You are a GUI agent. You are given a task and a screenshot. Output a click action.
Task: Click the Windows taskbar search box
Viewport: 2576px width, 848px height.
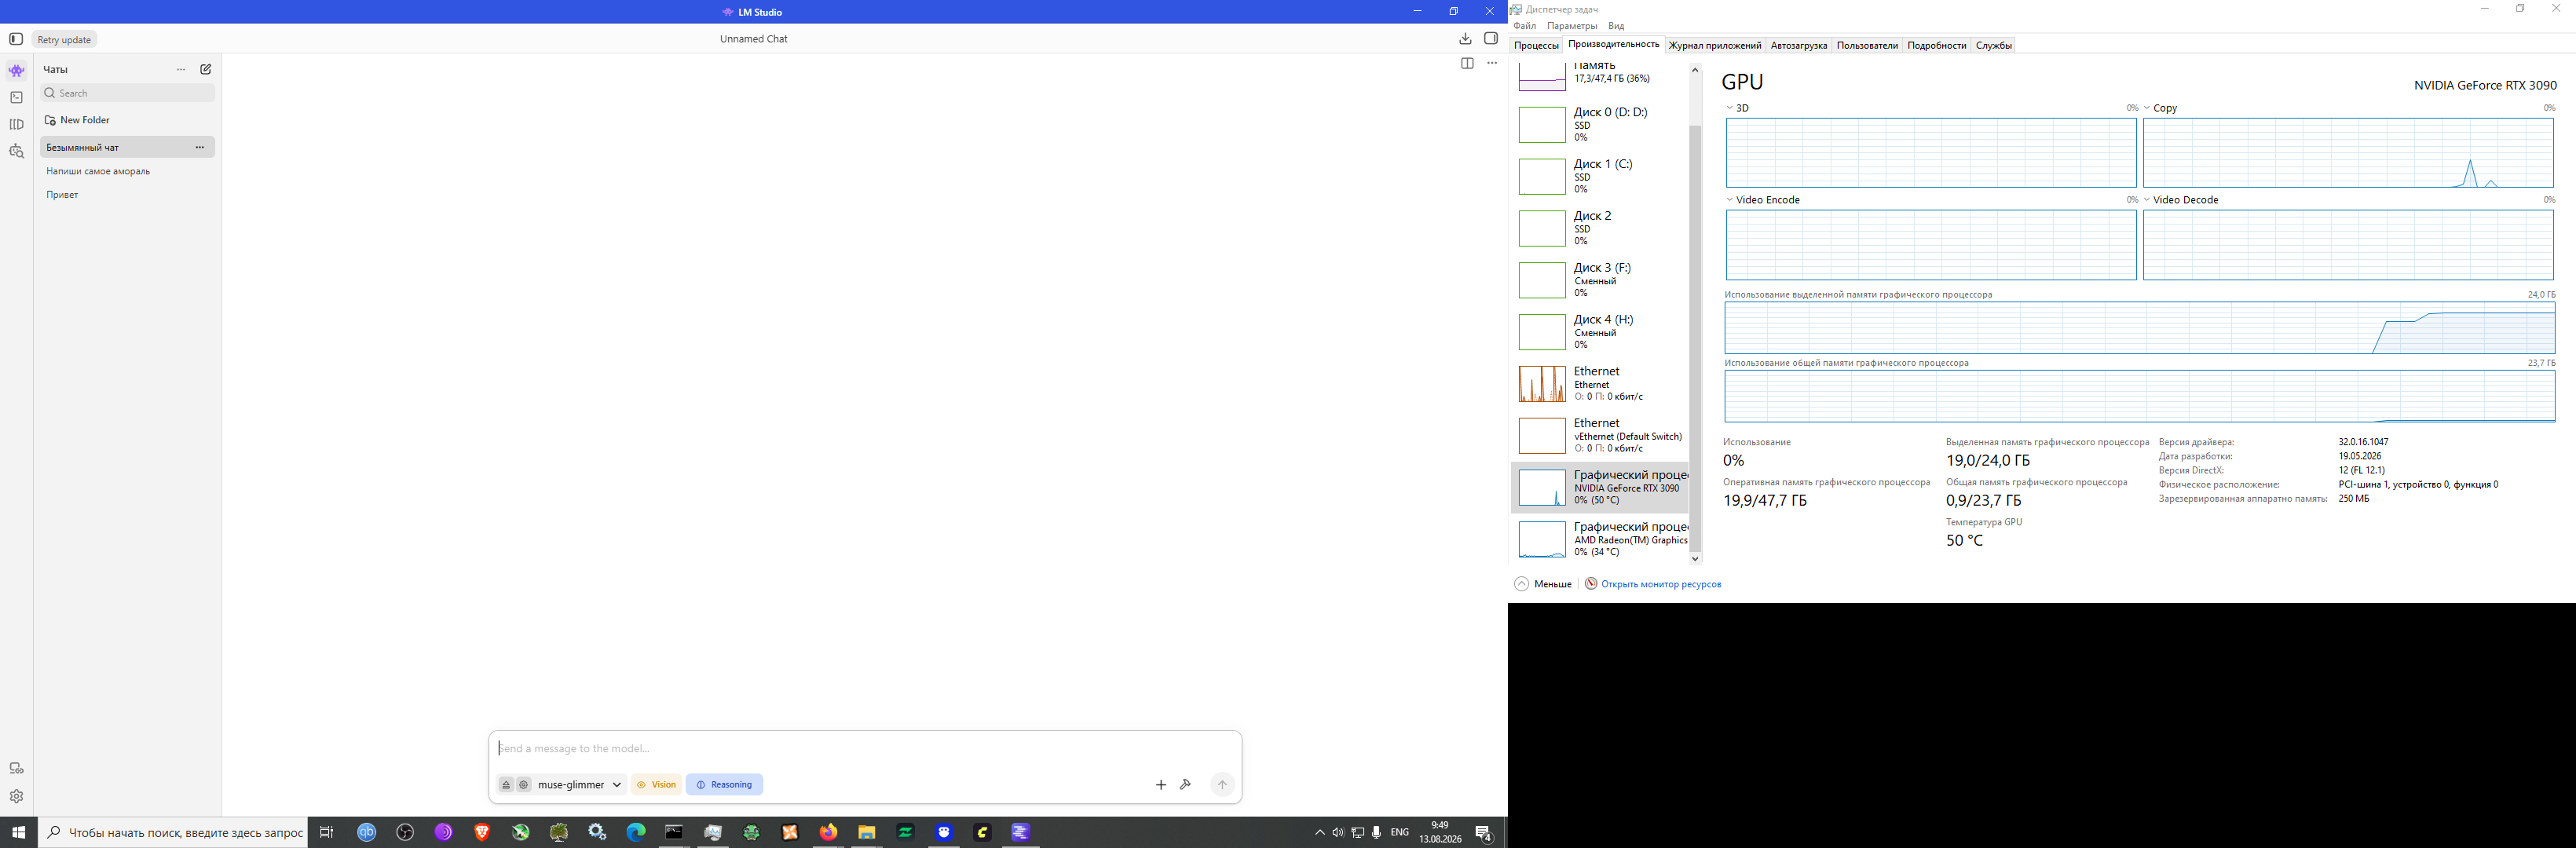pyautogui.click(x=173, y=832)
